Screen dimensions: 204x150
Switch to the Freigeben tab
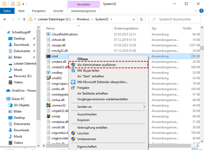coord(39,11)
